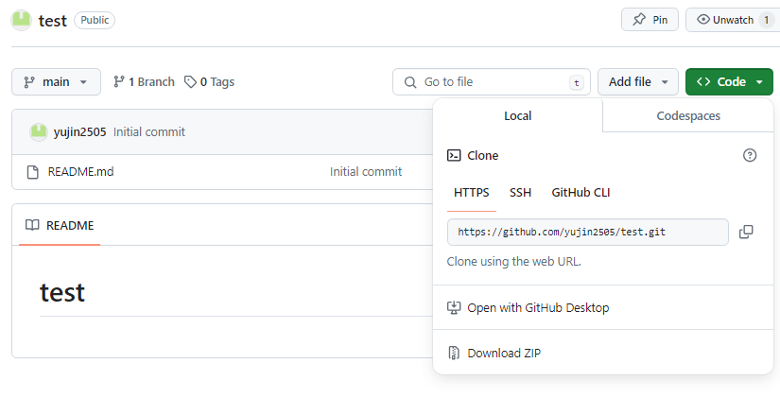780x398 pixels.
Task: Click the book icon in README tab
Action: (32, 225)
